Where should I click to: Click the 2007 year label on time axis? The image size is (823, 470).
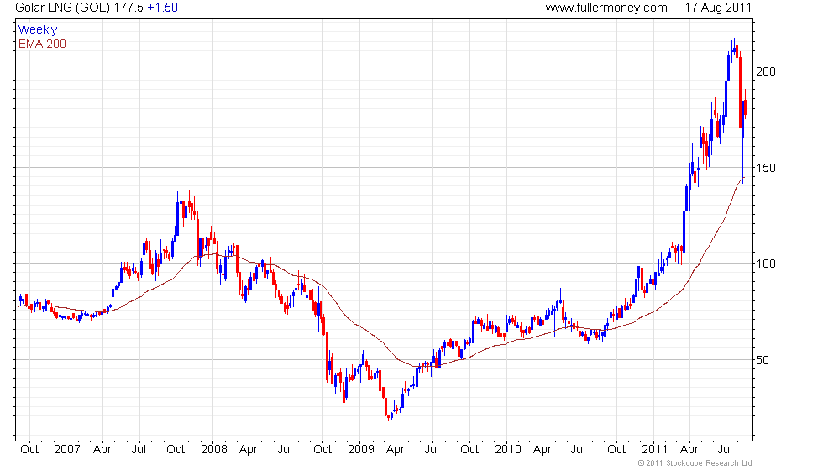coord(66,450)
